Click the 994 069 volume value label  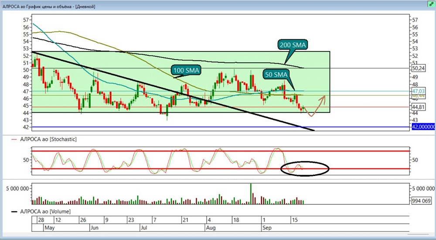click(x=422, y=200)
